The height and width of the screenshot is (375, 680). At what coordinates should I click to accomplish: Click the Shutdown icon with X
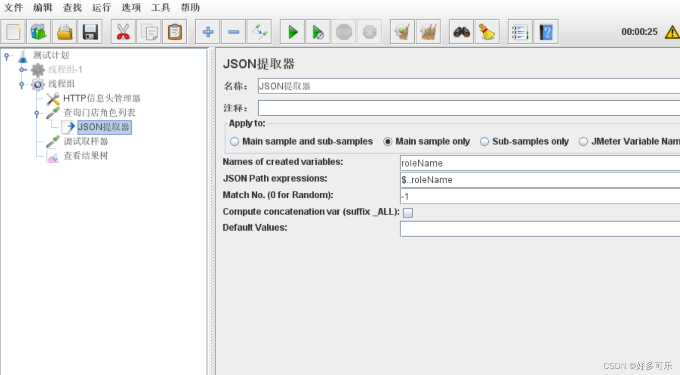click(369, 32)
